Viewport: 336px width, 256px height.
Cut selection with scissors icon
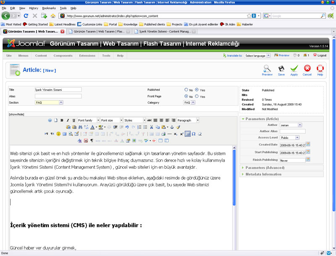pyautogui.click(x=152, y=127)
